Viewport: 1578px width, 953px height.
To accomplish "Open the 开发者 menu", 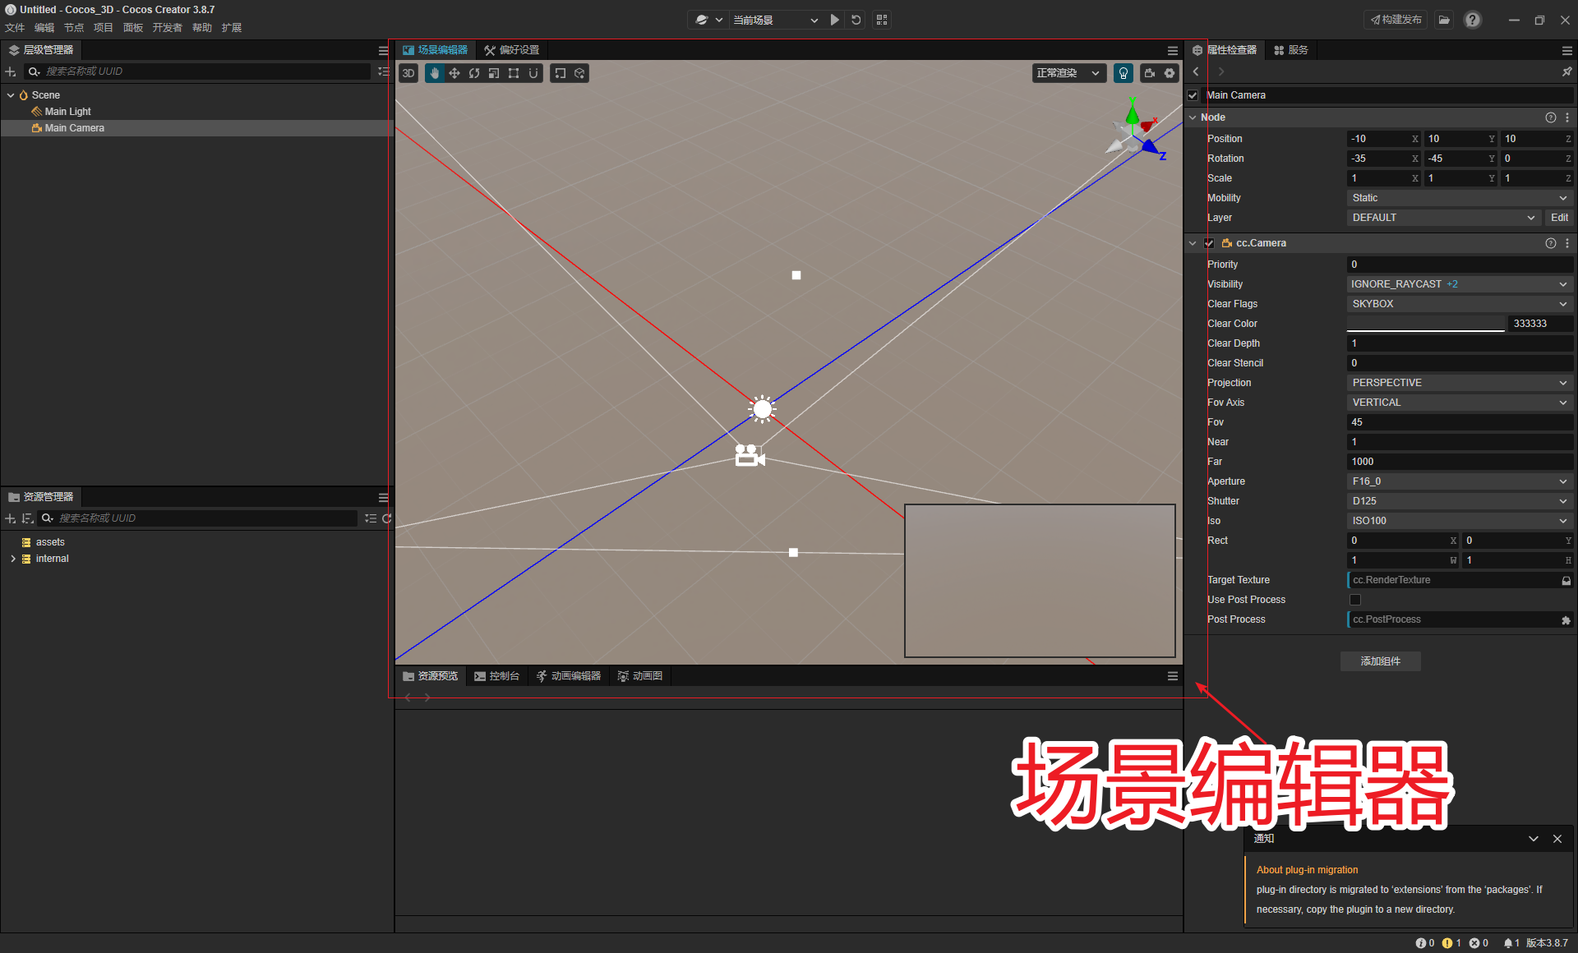I will (x=167, y=28).
